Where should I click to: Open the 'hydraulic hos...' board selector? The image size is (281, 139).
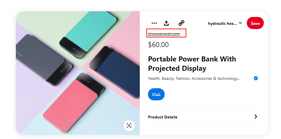click(x=223, y=23)
